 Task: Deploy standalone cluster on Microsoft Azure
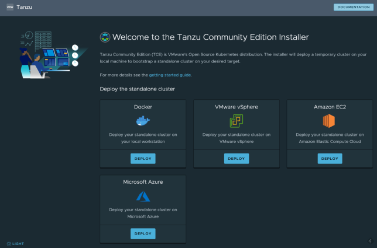pyautogui.click(x=143, y=233)
